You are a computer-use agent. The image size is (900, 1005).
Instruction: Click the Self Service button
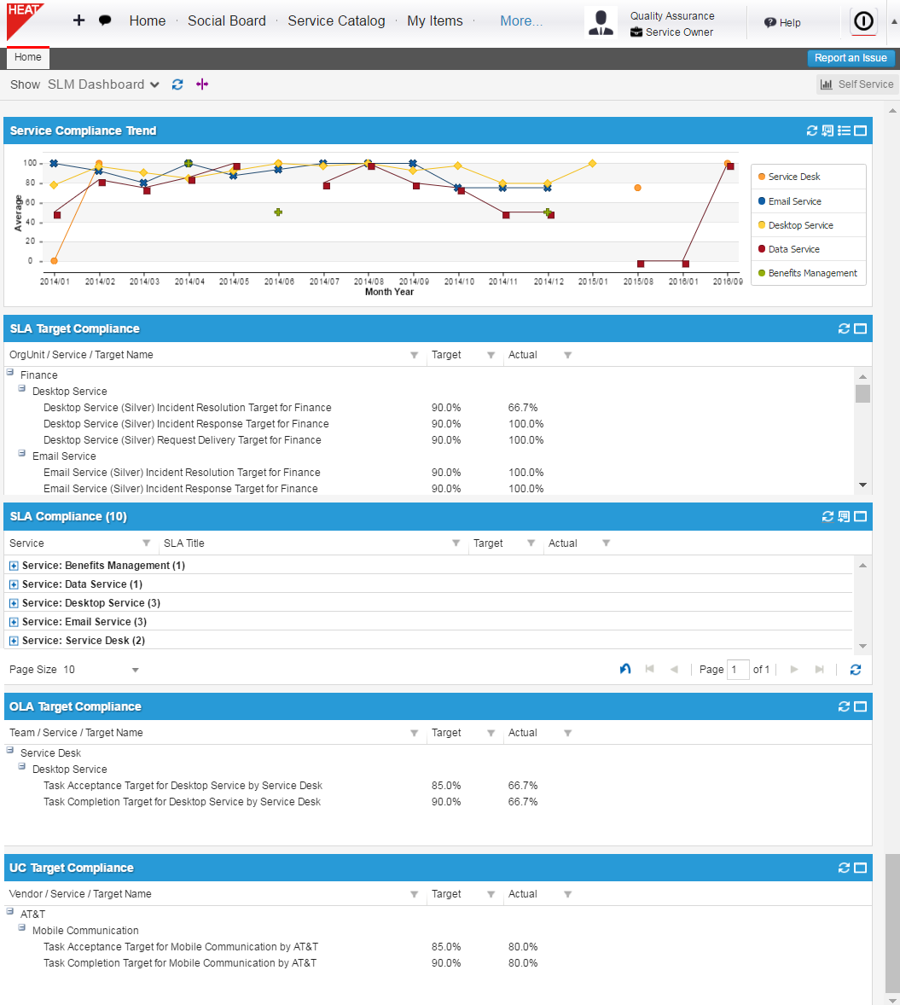tap(856, 84)
